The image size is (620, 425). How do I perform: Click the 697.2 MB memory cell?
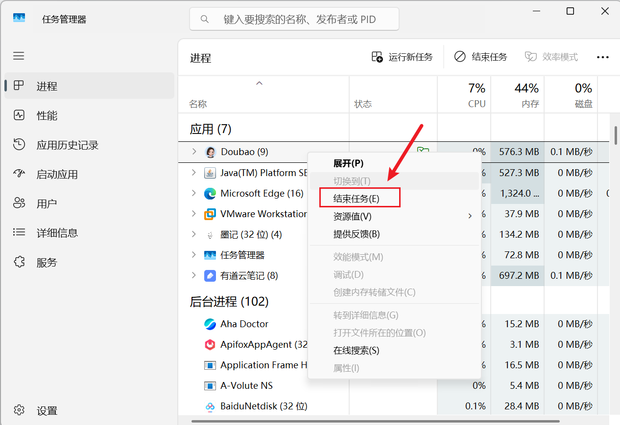(x=518, y=275)
